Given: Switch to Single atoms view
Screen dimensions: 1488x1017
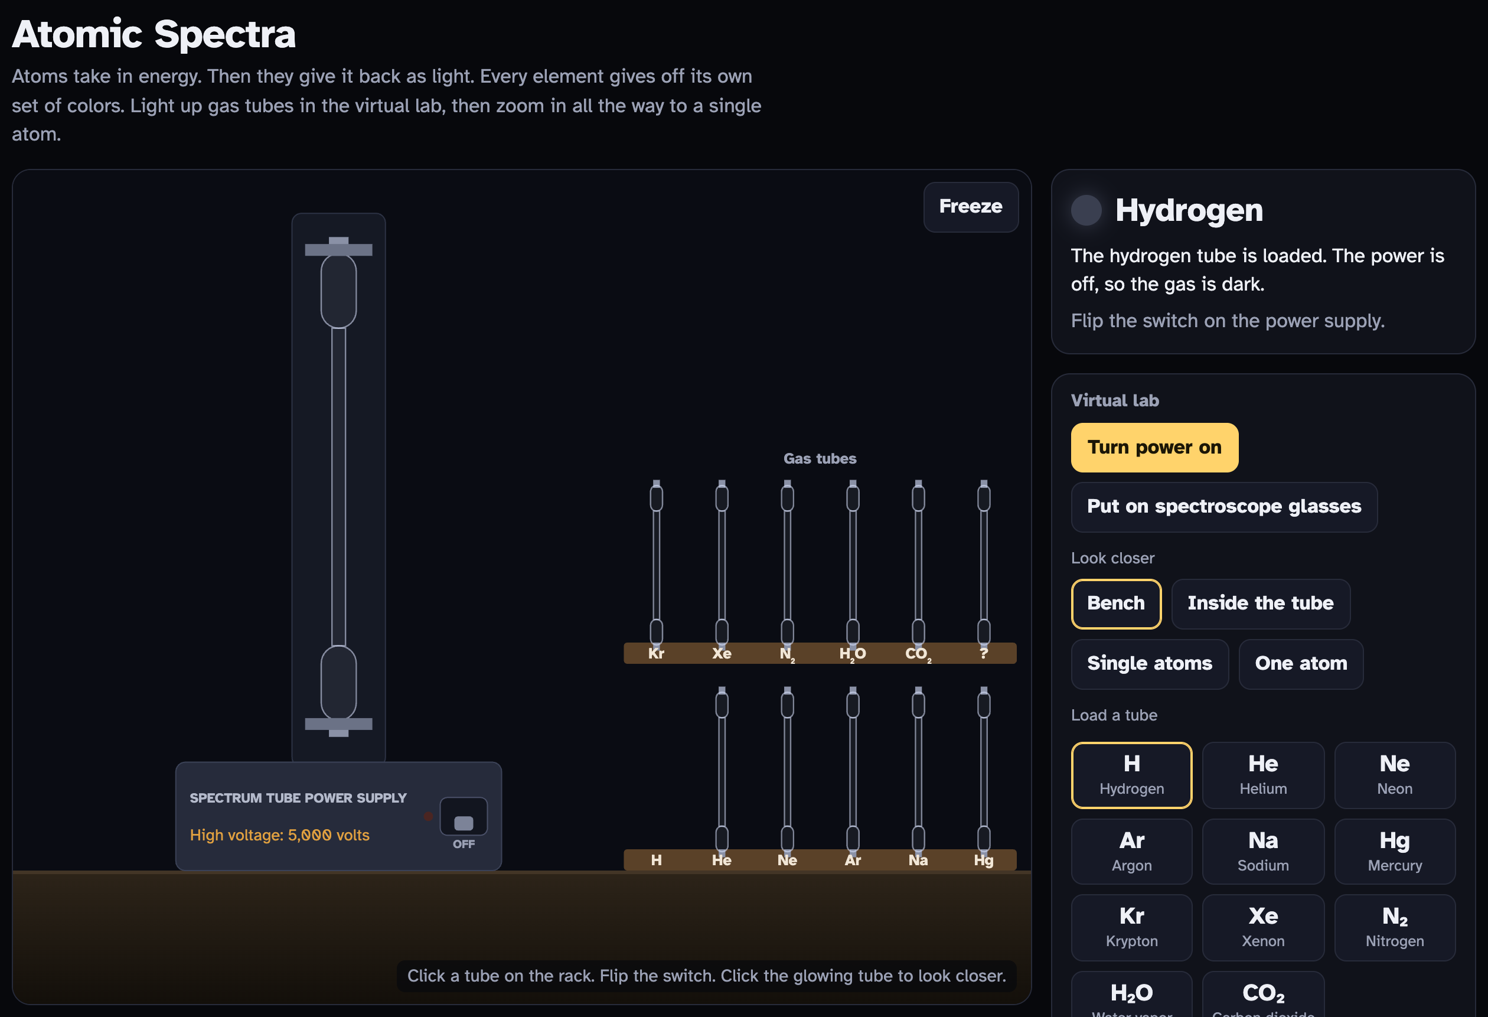Looking at the screenshot, I should 1149,663.
